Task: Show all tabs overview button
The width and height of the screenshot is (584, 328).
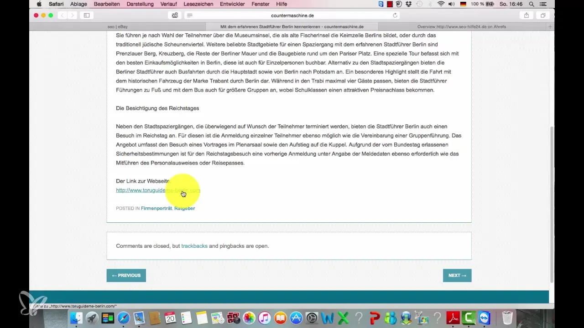Action: (x=543, y=15)
